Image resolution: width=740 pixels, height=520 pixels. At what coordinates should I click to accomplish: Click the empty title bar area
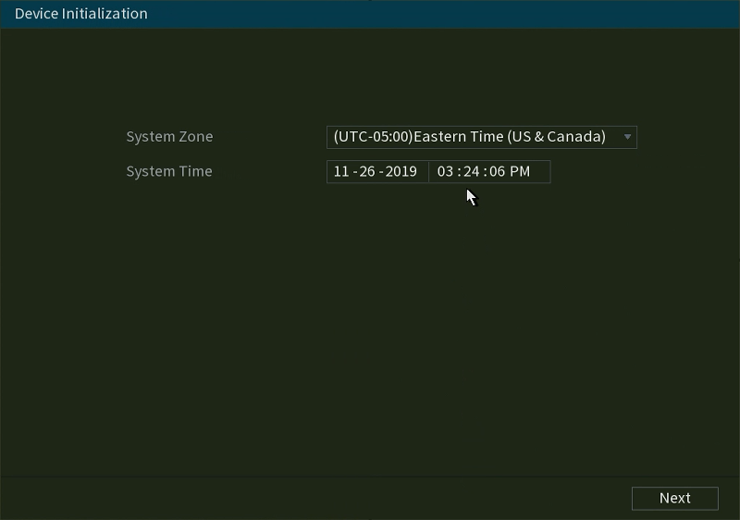point(444,14)
